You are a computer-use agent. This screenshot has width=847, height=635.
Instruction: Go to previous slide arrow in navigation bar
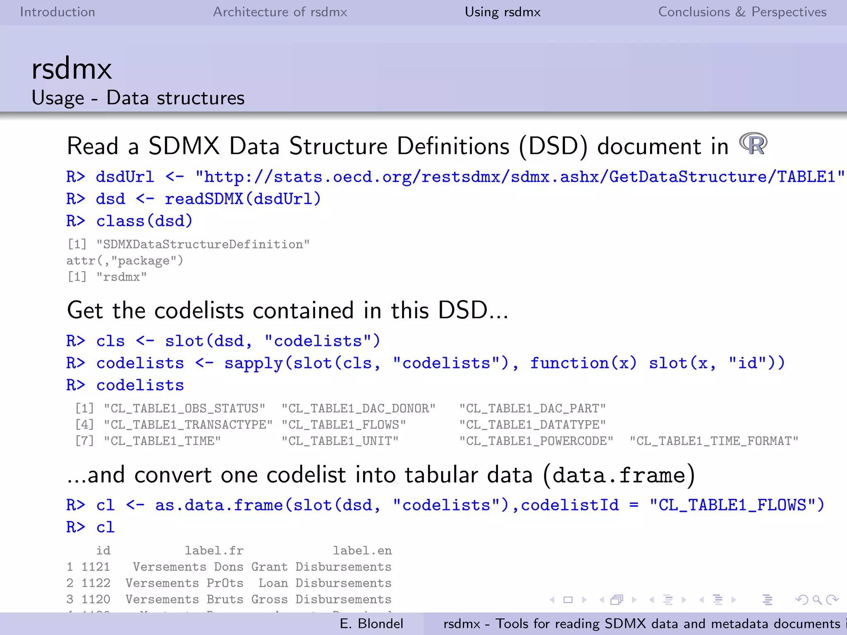[x=552, y=599]
